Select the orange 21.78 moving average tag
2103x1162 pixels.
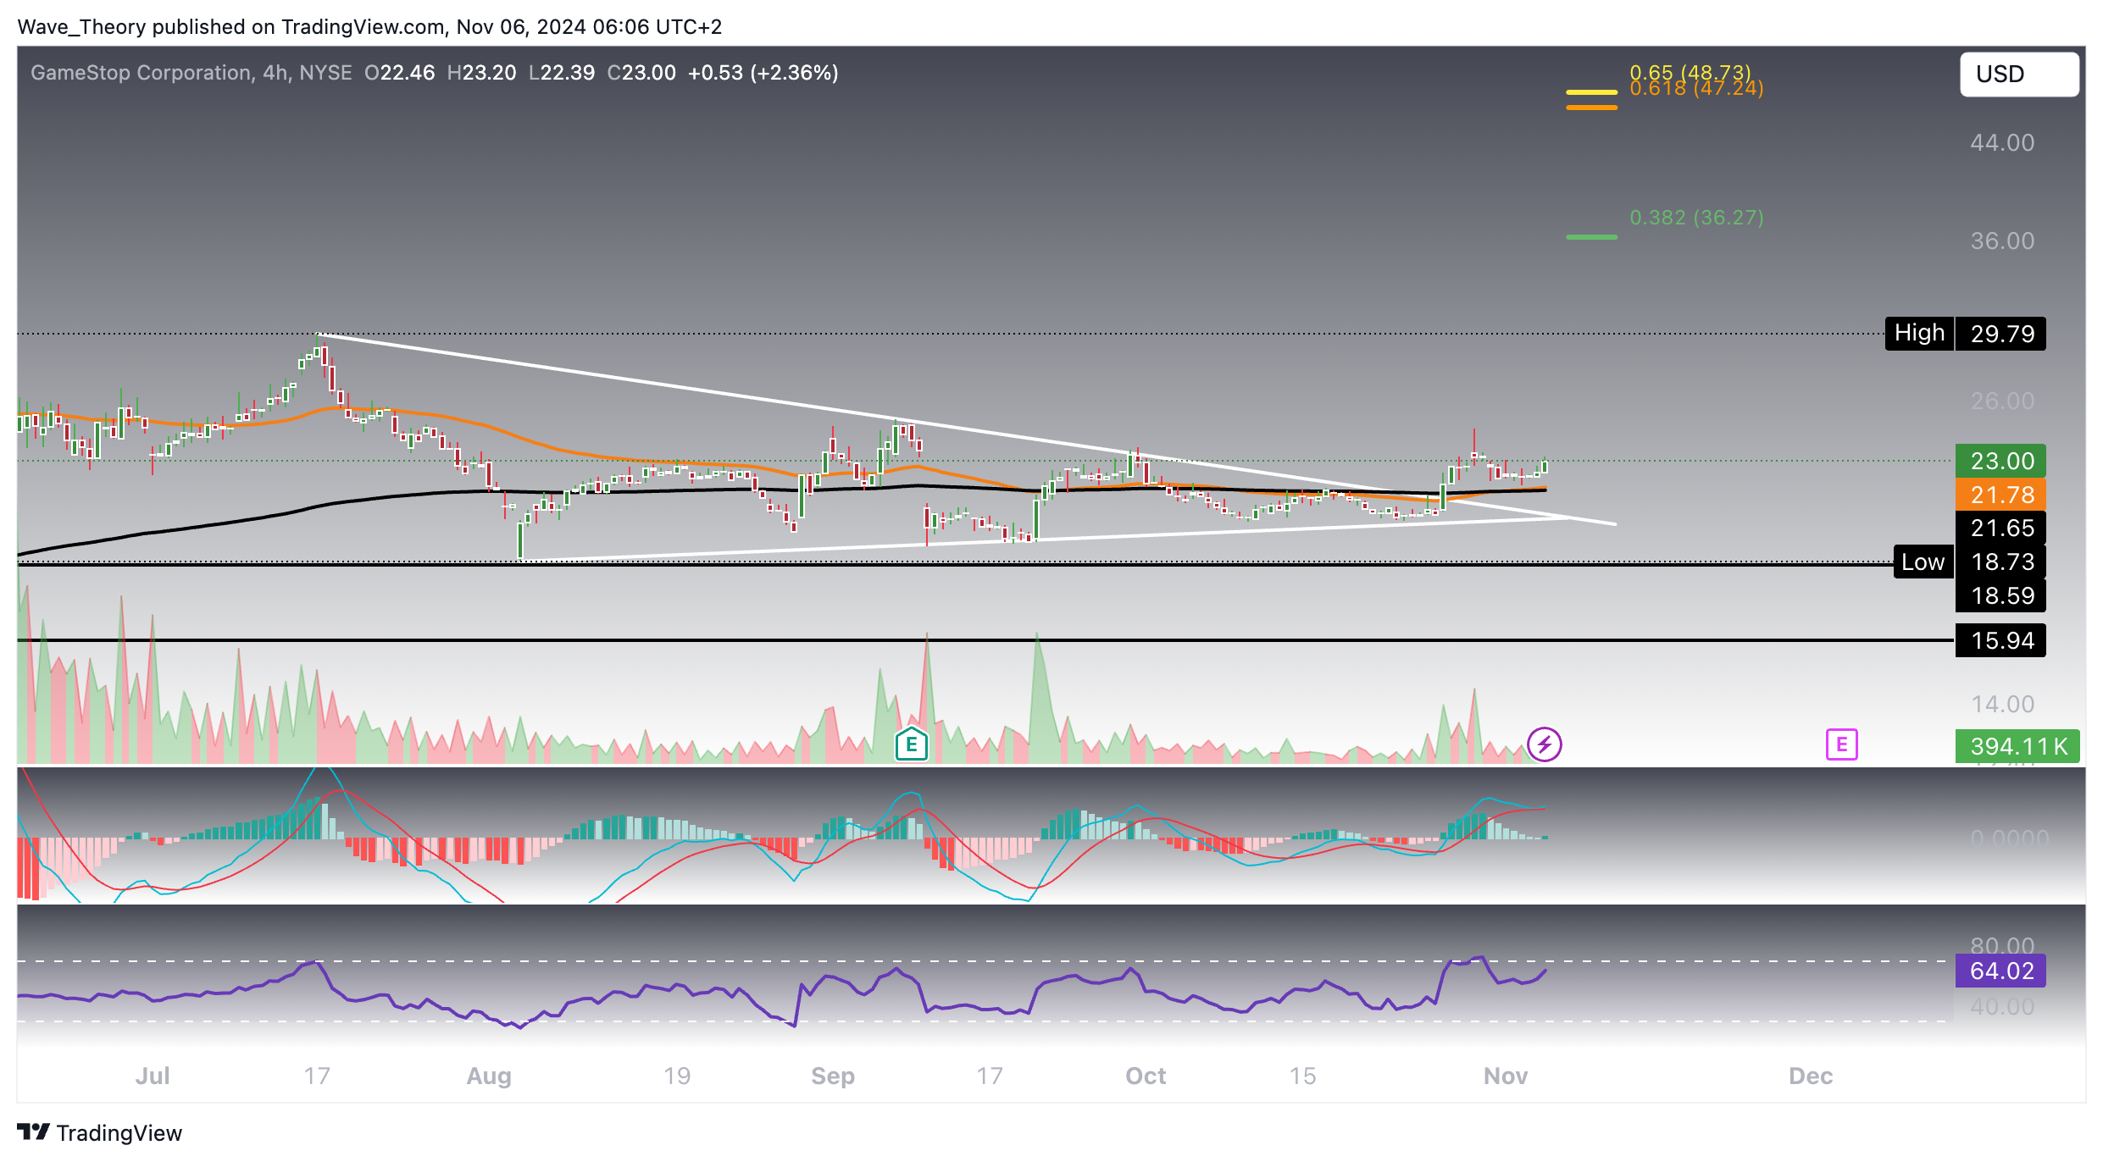(2000, 495)
